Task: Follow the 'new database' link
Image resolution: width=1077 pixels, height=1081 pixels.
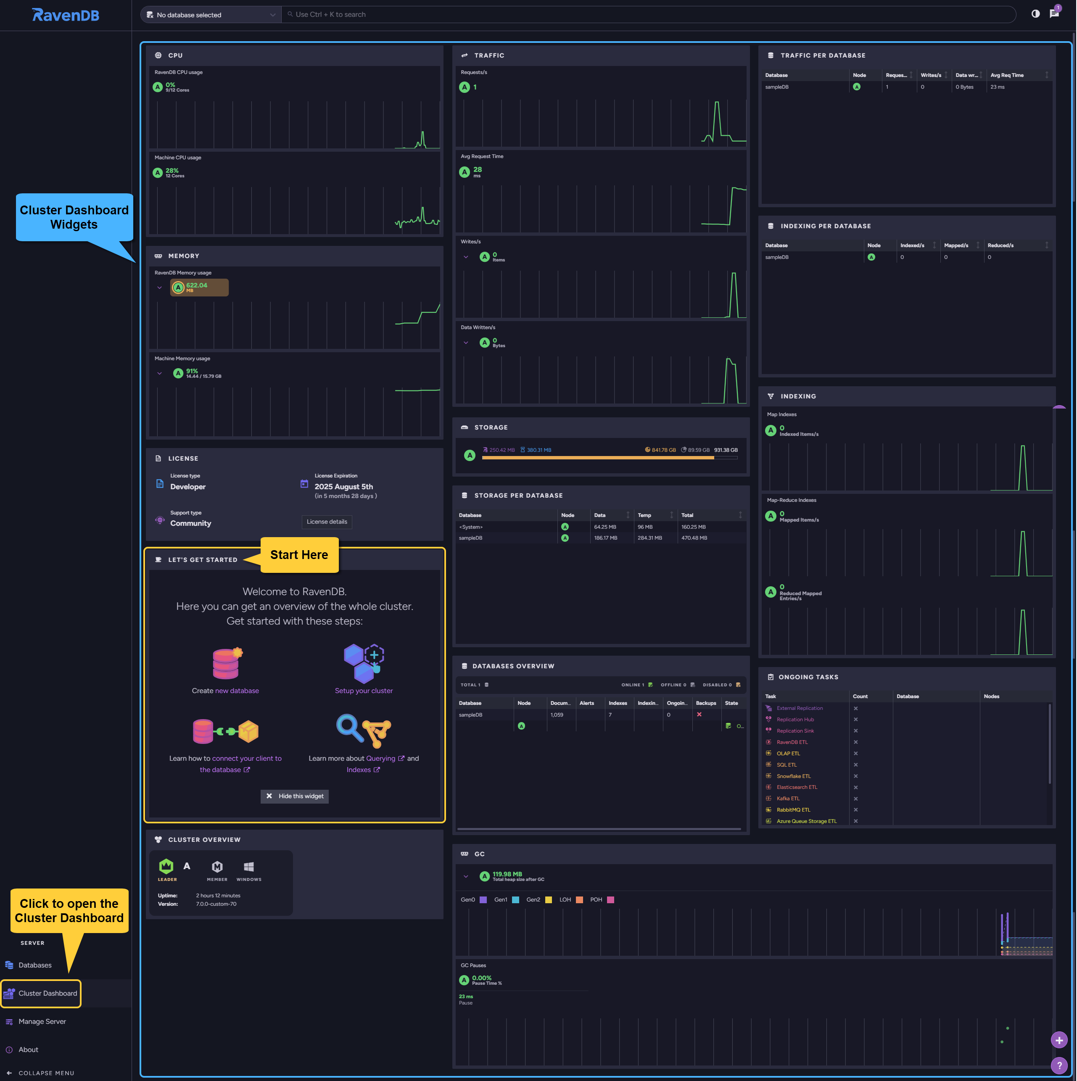Action: click(x=237, y=691)
